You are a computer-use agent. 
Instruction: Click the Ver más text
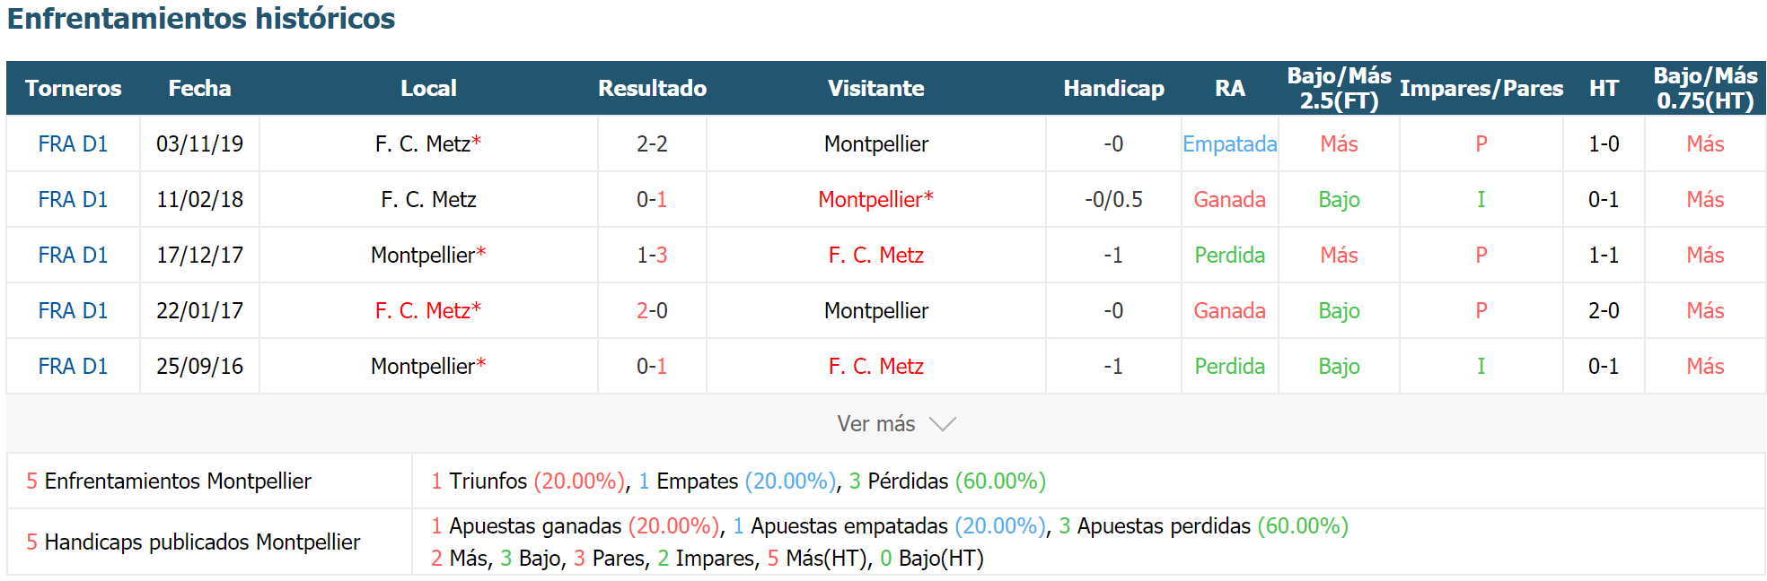(875, 424)
